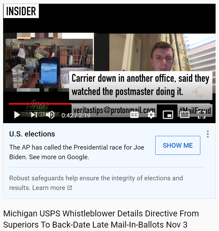This screenshot has width=219, height=231.
Task: Click the 0:42 / 2:19 time display
Action: tap(76, 115)
